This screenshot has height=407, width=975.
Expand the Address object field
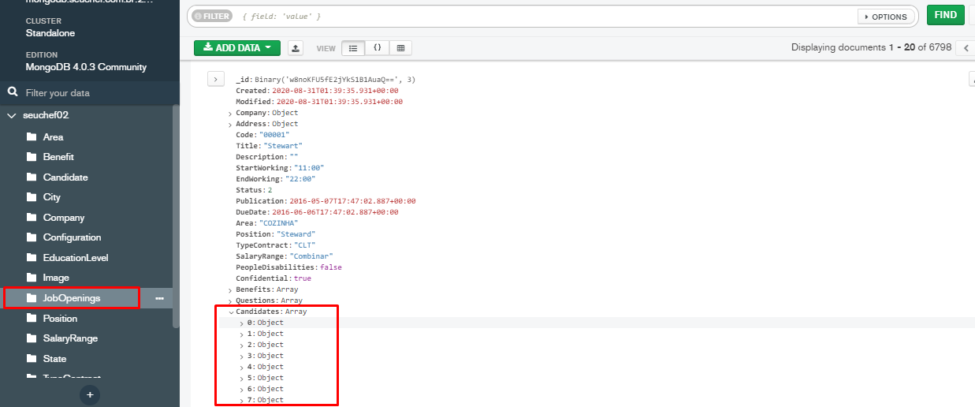coord(229,125)
